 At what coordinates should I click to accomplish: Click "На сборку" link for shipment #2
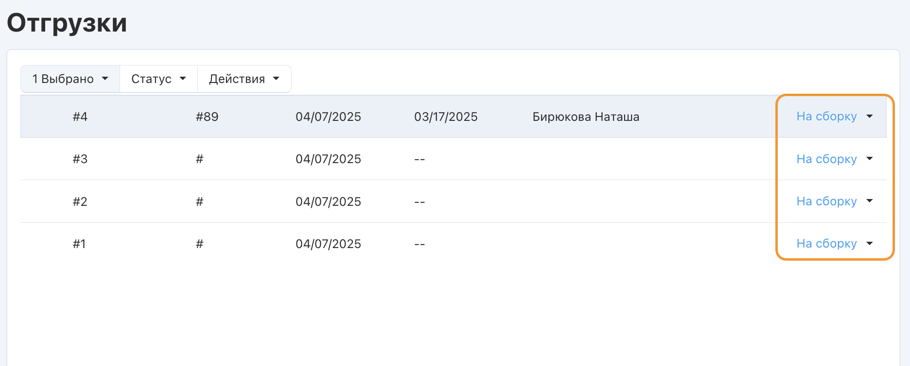pyautogui.click(x=826, y=201)
